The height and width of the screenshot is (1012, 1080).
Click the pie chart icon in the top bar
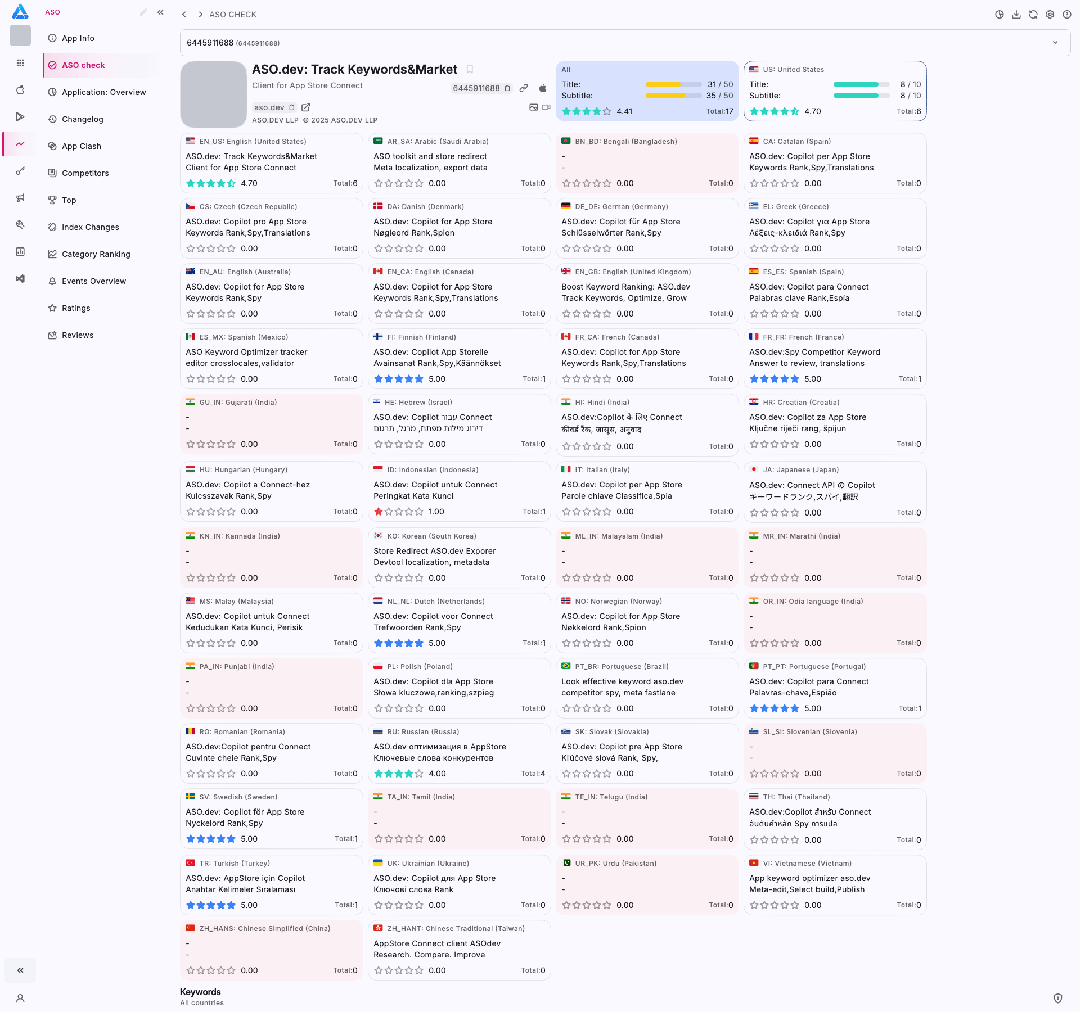coord(1000,15)
